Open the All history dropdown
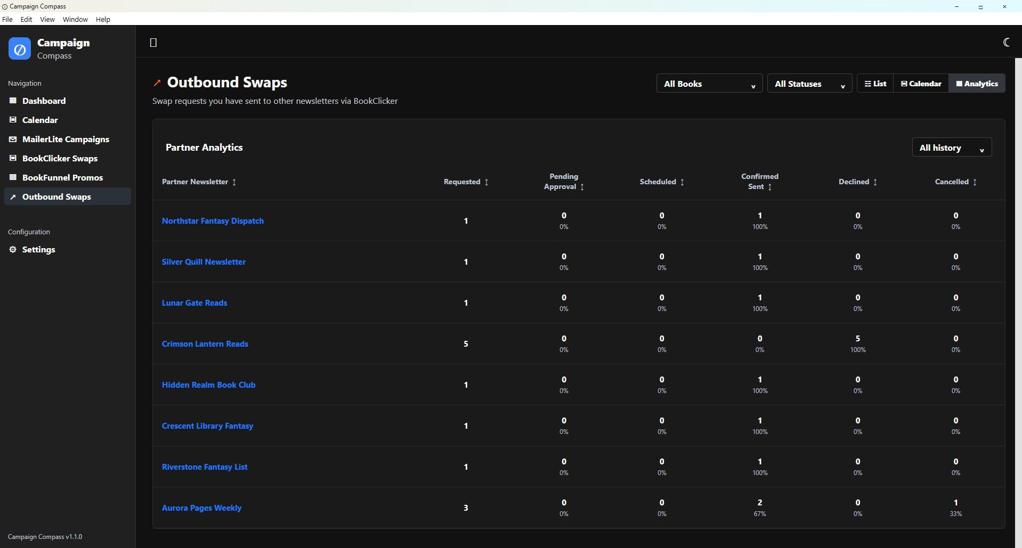 coord(952,148)
